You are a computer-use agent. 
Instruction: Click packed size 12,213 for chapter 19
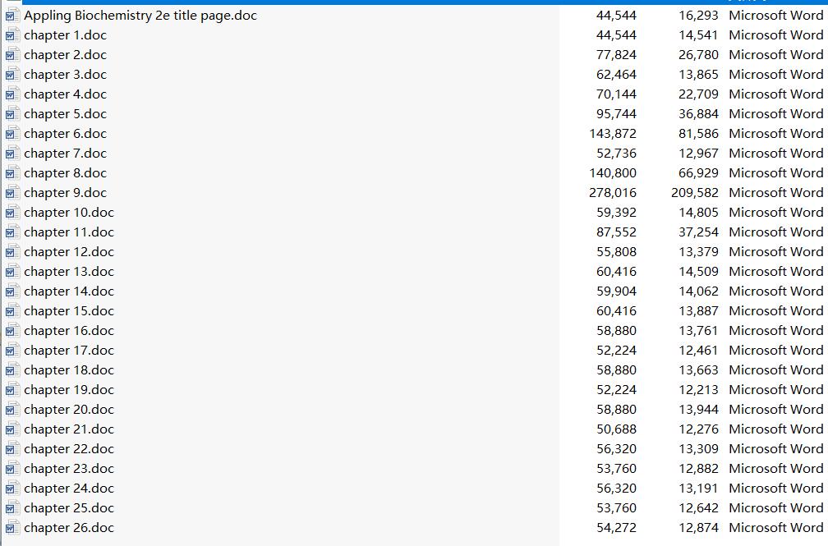pos(698,390)
